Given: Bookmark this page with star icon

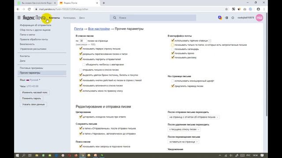Looking at the screenshot, I should [x=226, y=9].
